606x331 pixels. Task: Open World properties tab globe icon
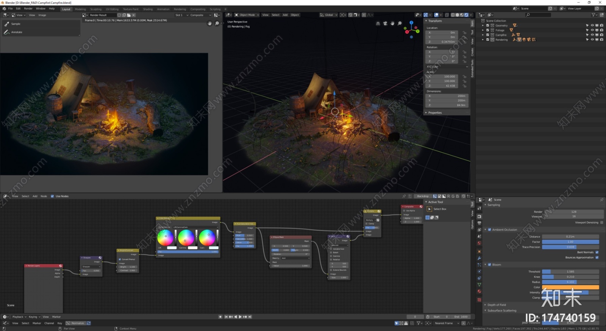click(x=479, y=243)
